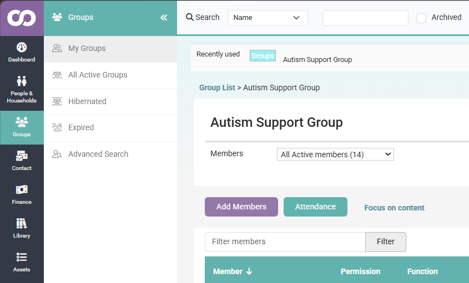Go to People & Households icon
This screenshot has height=283, width=469.
click(22, 81)
